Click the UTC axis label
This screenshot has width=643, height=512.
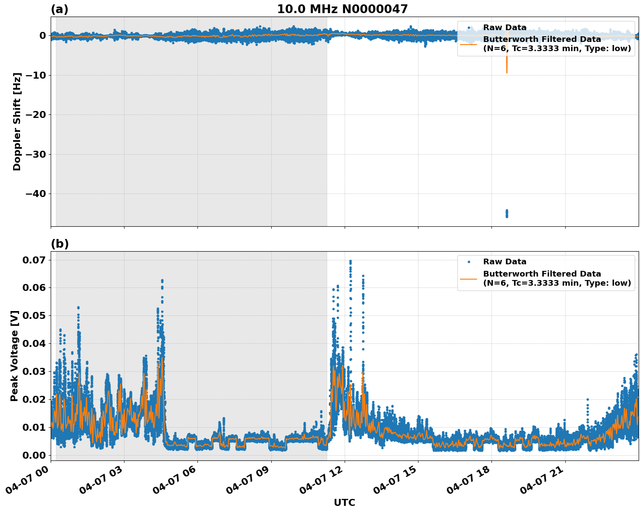pyautogui.click(x=343, y=503)
